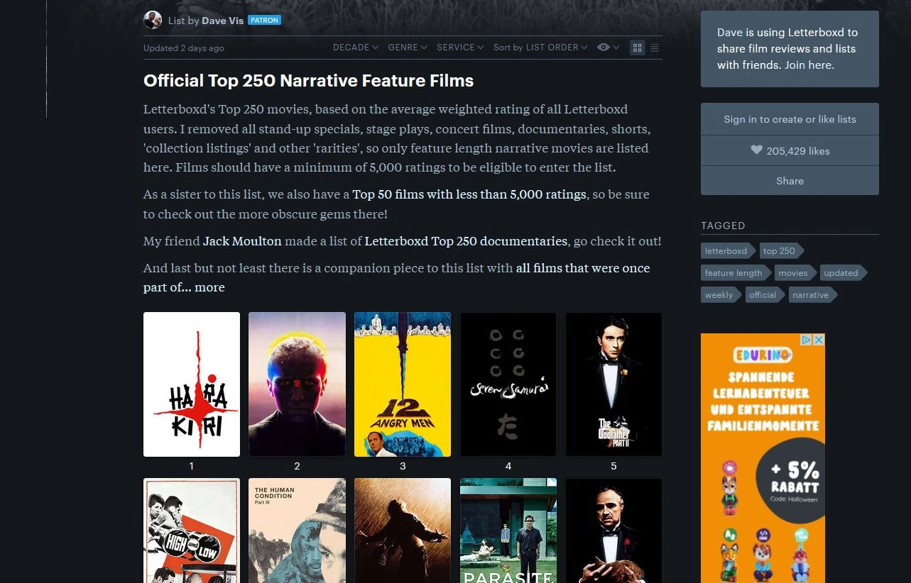
Task: Open Jack Moulton's profile link
Action: (x=242, y=241)
